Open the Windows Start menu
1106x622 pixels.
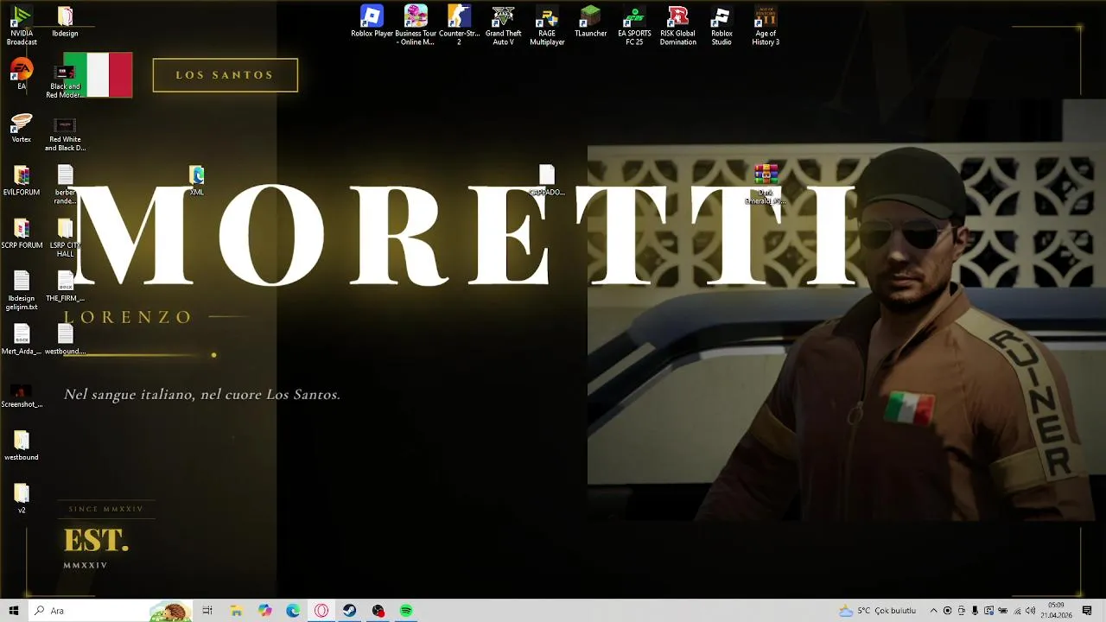click(x=13, y=611)
